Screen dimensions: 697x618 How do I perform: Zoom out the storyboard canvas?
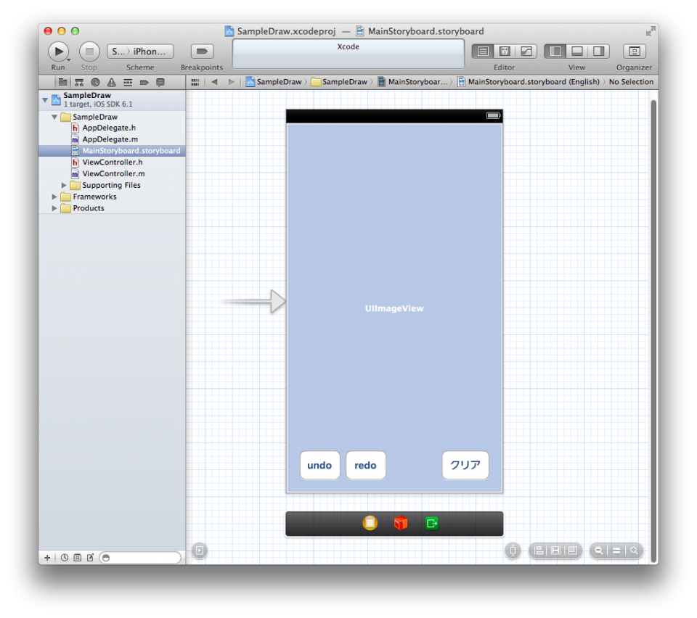599,551
